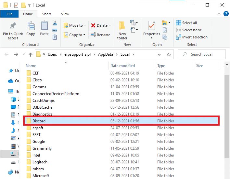Click Pin to Quick access icon

point(13,26)
